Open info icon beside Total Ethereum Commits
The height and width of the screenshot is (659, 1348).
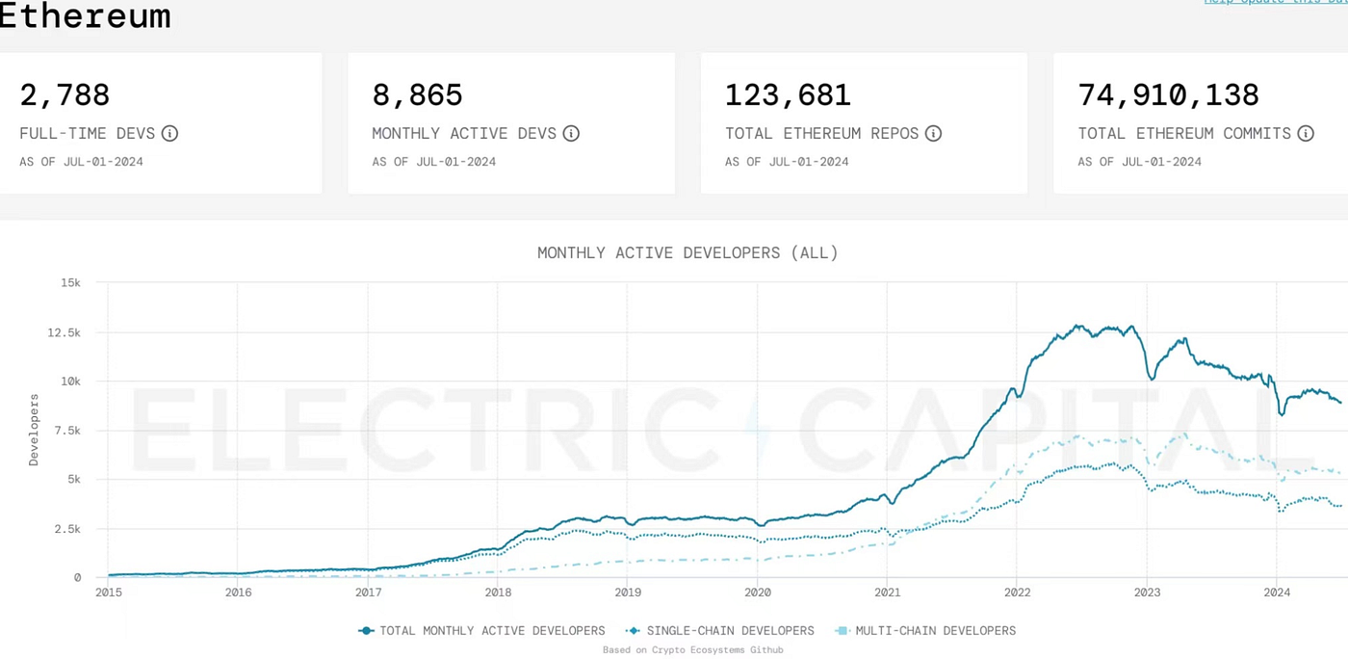(1306, 133)
